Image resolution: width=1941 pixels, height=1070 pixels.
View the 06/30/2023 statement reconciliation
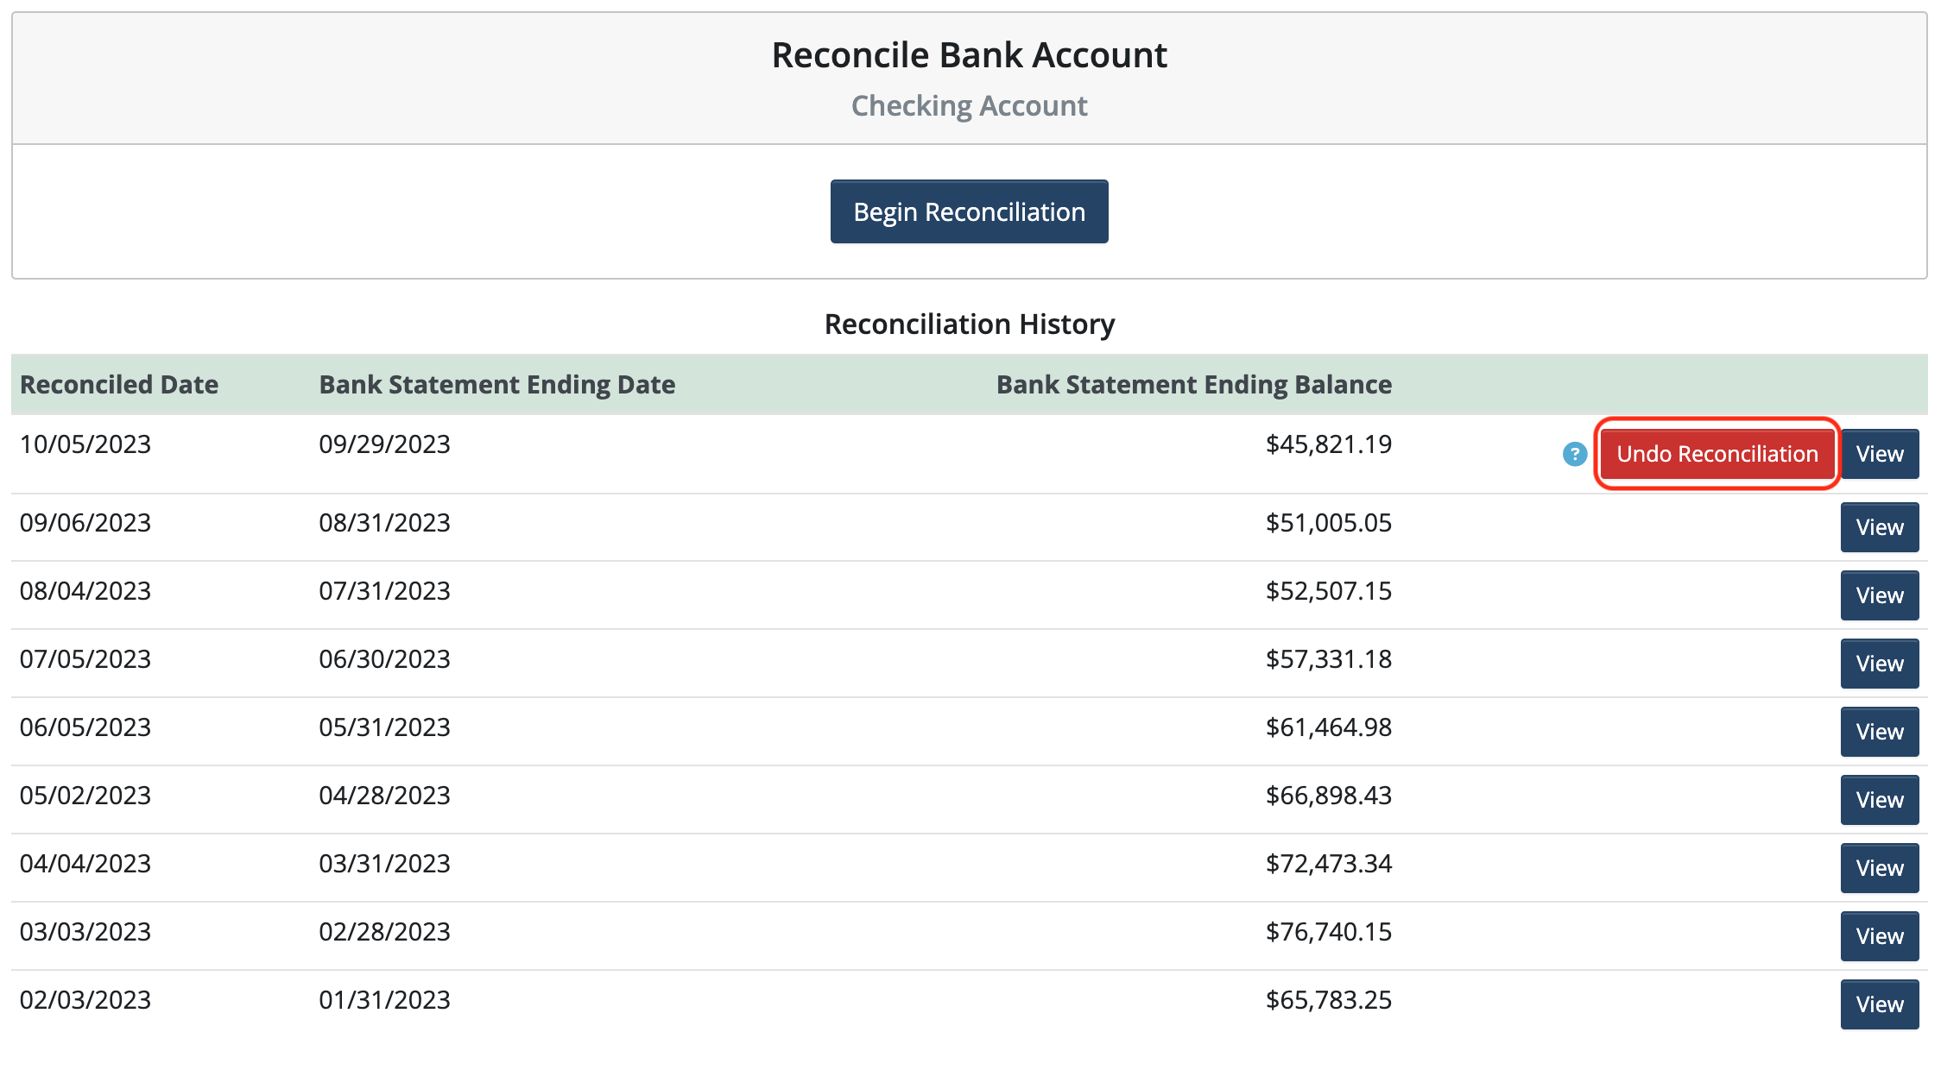tap(1879, 664)
